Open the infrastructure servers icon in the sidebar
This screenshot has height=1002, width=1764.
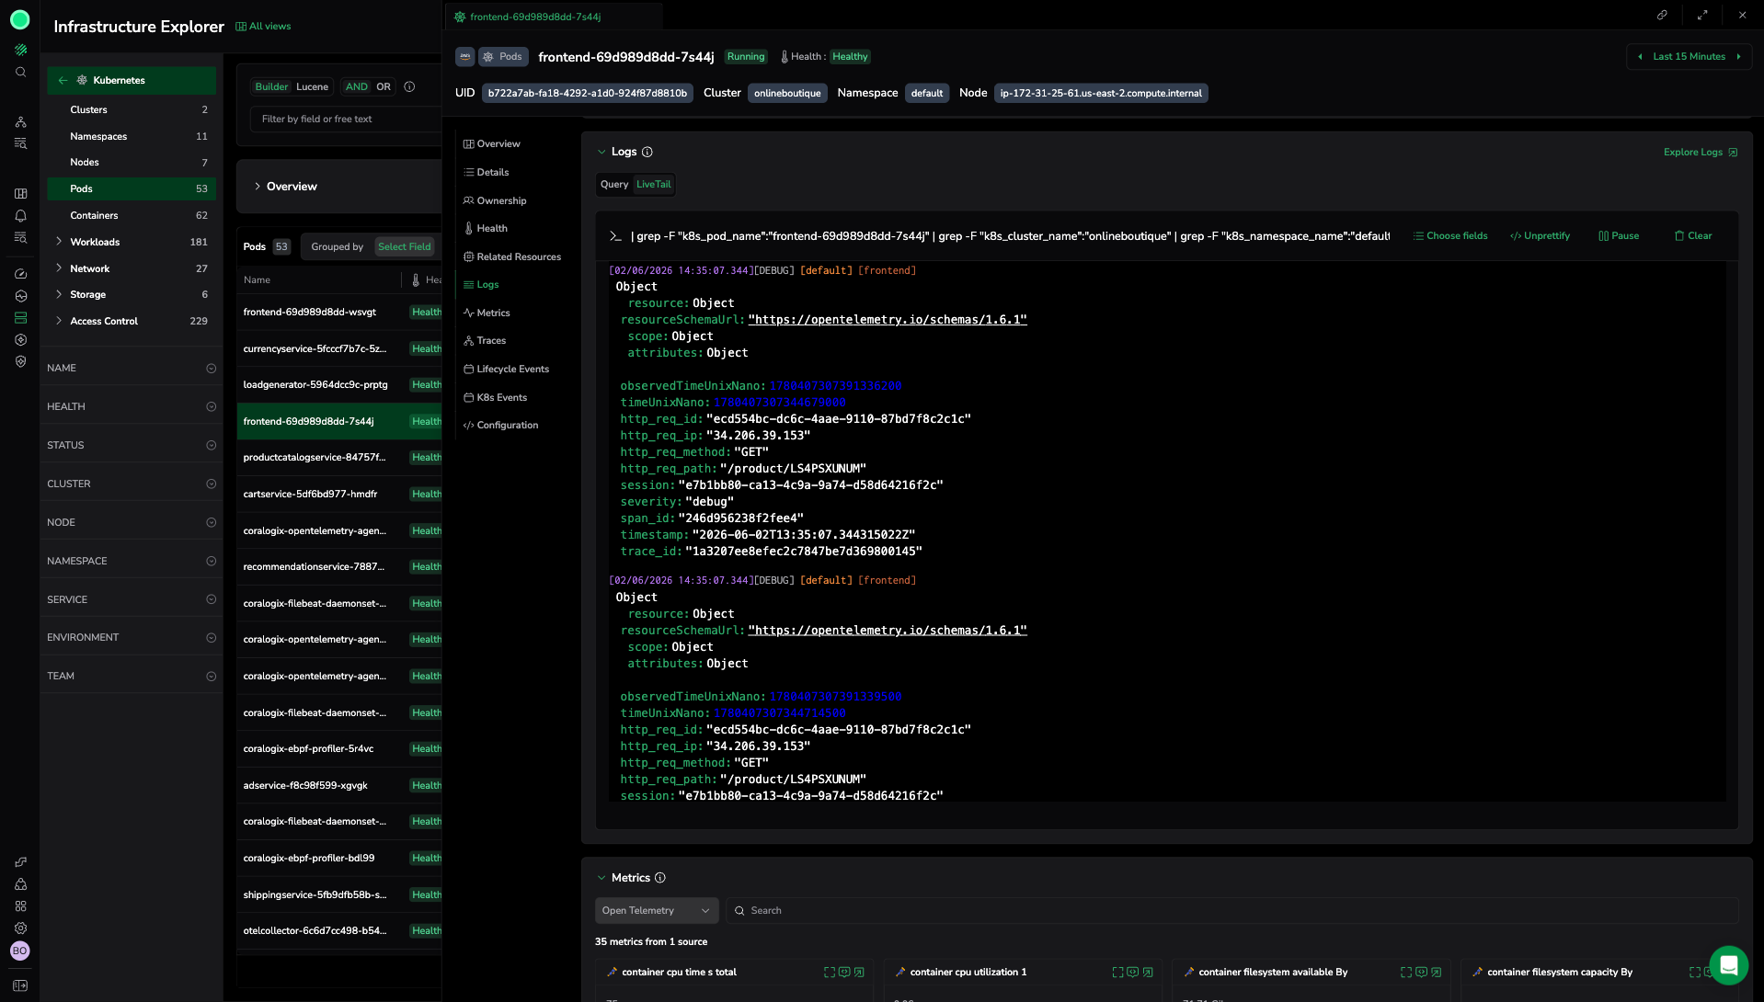coord(20,318)
